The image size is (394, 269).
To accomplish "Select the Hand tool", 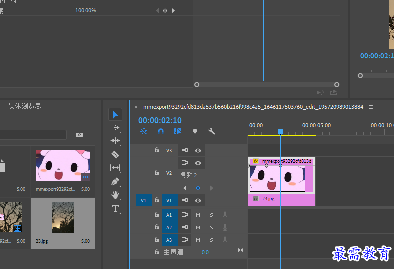I will 115,195.
